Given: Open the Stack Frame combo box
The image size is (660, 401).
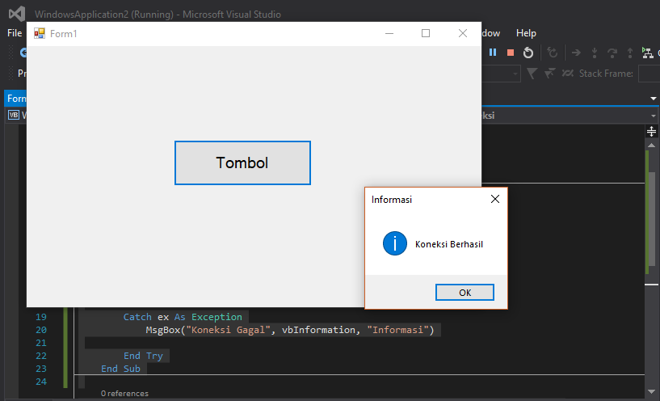Looking at the screenshot, I should coord(649,74).
